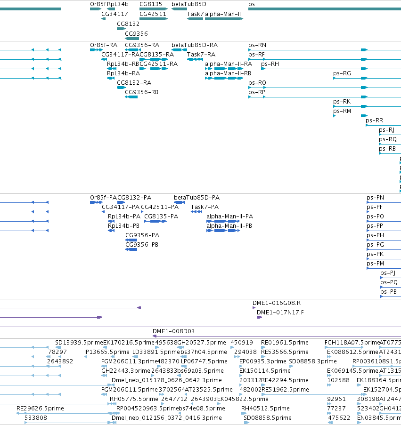
Task: Open the CG42511-PA protein label
Action: pyautogui.click(x=160, y=207)
